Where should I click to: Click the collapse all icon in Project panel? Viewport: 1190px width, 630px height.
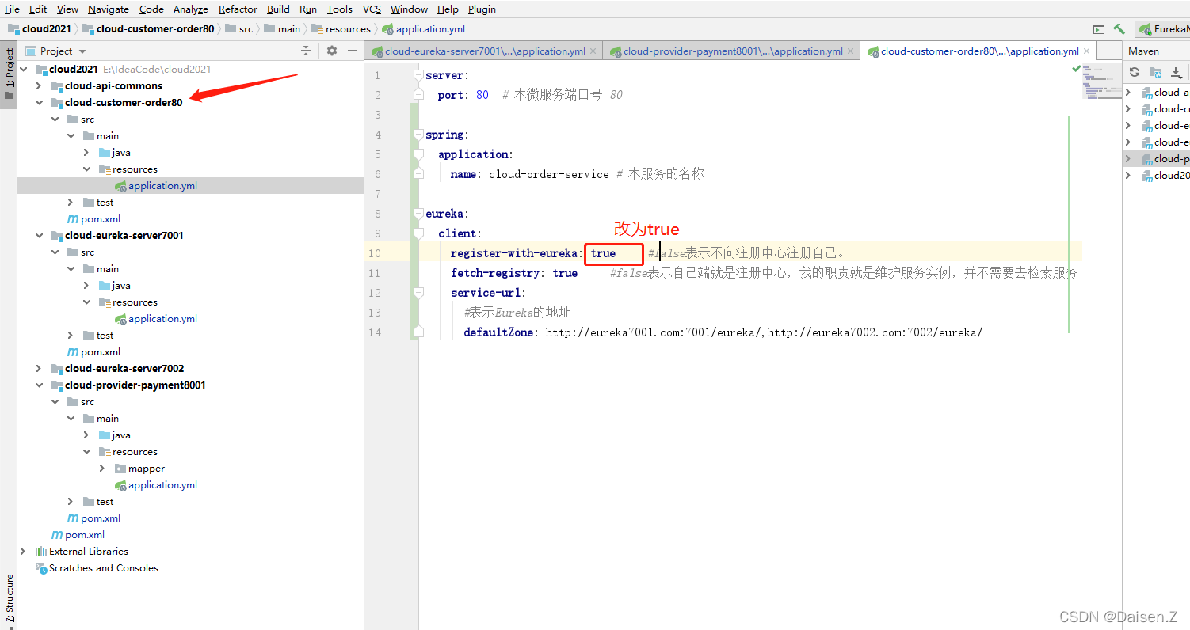tap(306, 51)
